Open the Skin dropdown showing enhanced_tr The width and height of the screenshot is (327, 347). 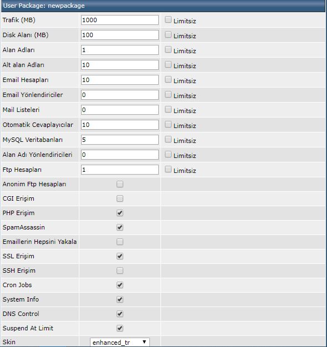(120, 343)
